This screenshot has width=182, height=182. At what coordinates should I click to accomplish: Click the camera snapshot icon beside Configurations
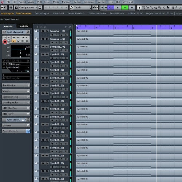pos(40,8)
